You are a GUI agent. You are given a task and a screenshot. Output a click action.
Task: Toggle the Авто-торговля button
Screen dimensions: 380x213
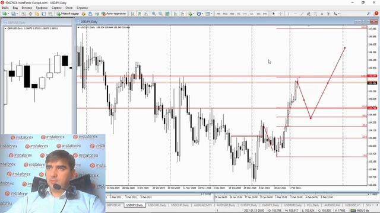tap(113, 14)
